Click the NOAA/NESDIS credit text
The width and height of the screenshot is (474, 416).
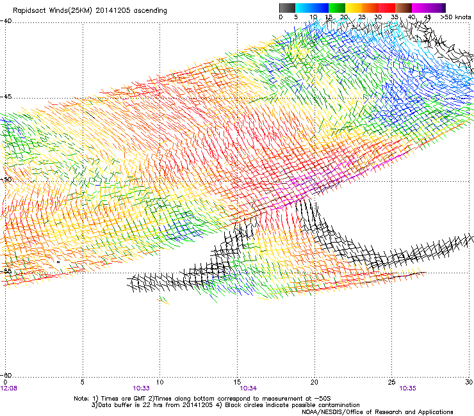click(x=377, y=412)
